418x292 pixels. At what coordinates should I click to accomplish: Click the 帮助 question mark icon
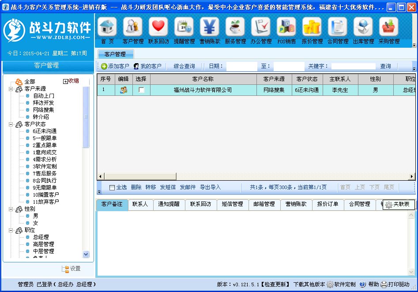pos(362,284)
